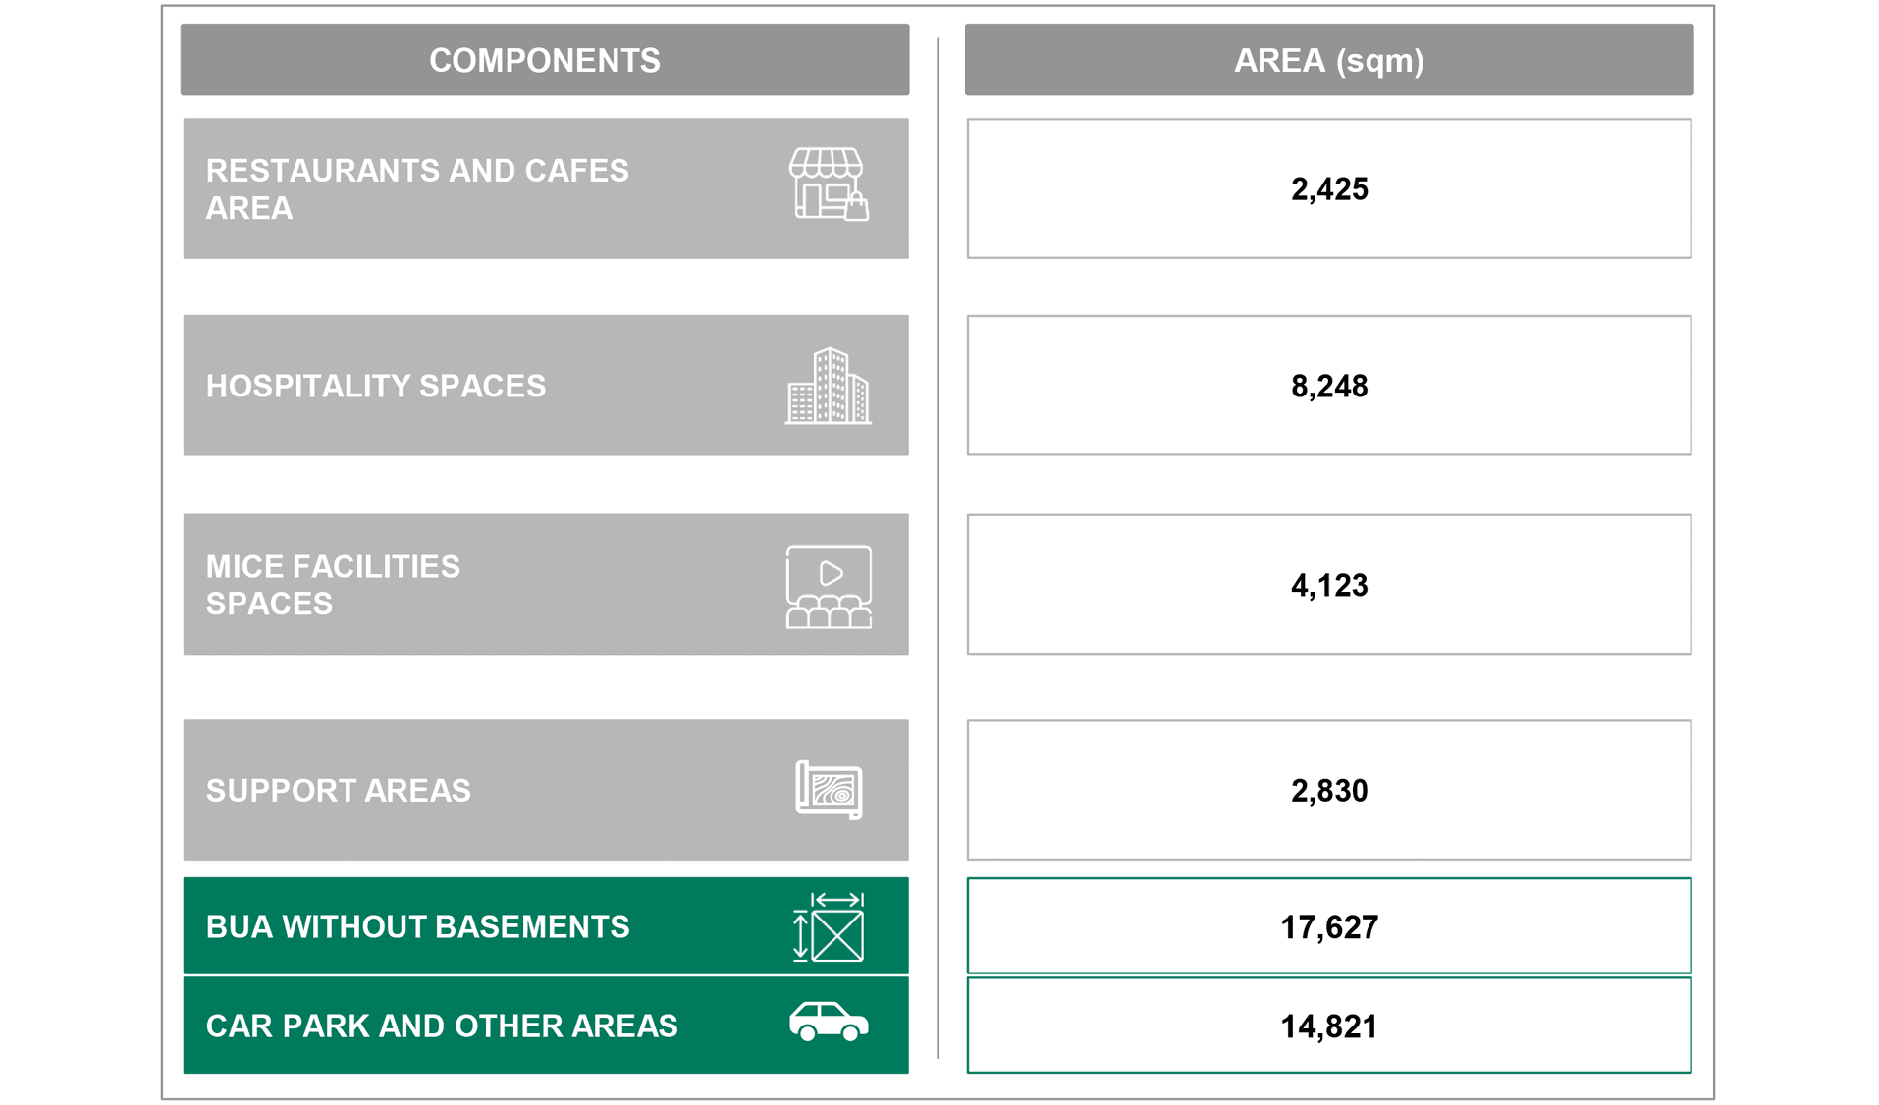
Task: Select the Hospitality Spaces label
Action: pyautogui.click(x=375, y=386)
